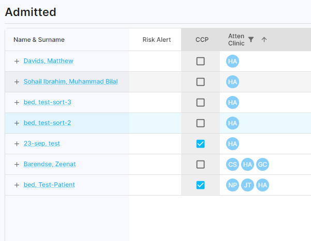Image resolution: width=311 pixels, height=241 pixels.
Task: Click the HA badge for Davids, Matthew
Action: coord(232,61)
